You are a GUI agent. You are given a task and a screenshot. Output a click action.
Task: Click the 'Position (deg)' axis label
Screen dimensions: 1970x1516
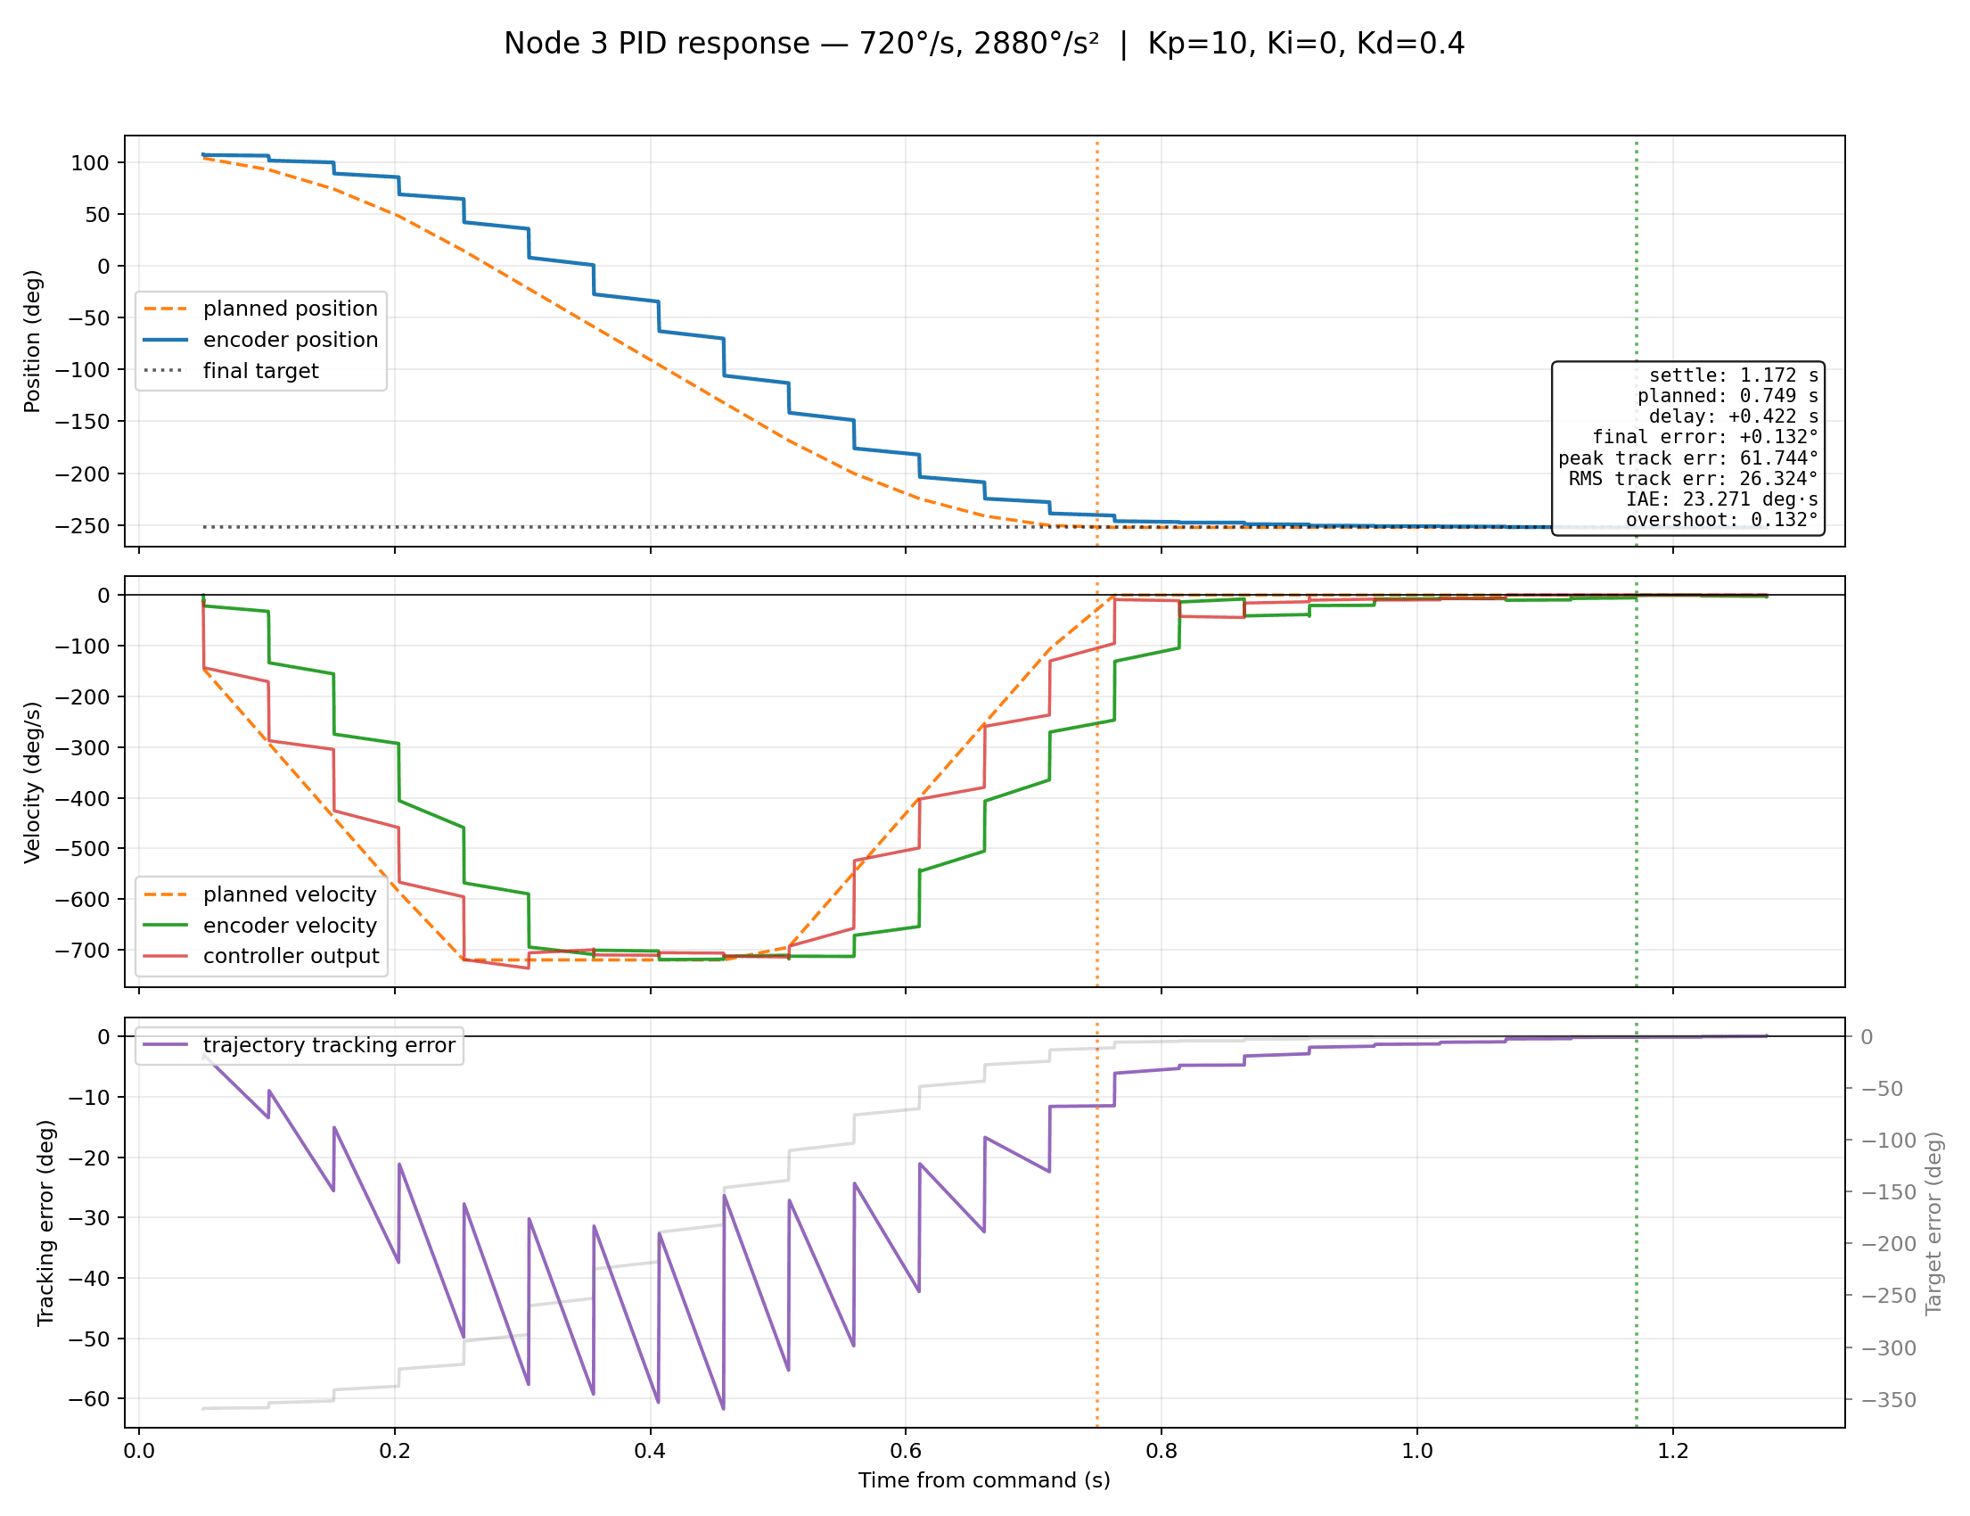[32, 341]
